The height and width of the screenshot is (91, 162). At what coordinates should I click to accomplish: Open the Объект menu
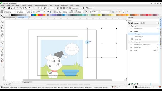point(24,6)
